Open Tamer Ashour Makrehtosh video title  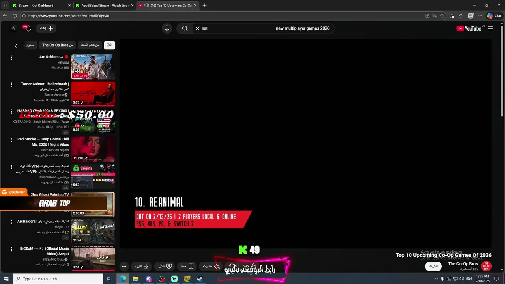(x=45, y=86)
